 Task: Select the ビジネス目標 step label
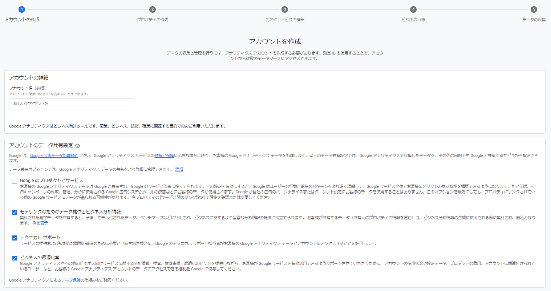click(413, 20)
